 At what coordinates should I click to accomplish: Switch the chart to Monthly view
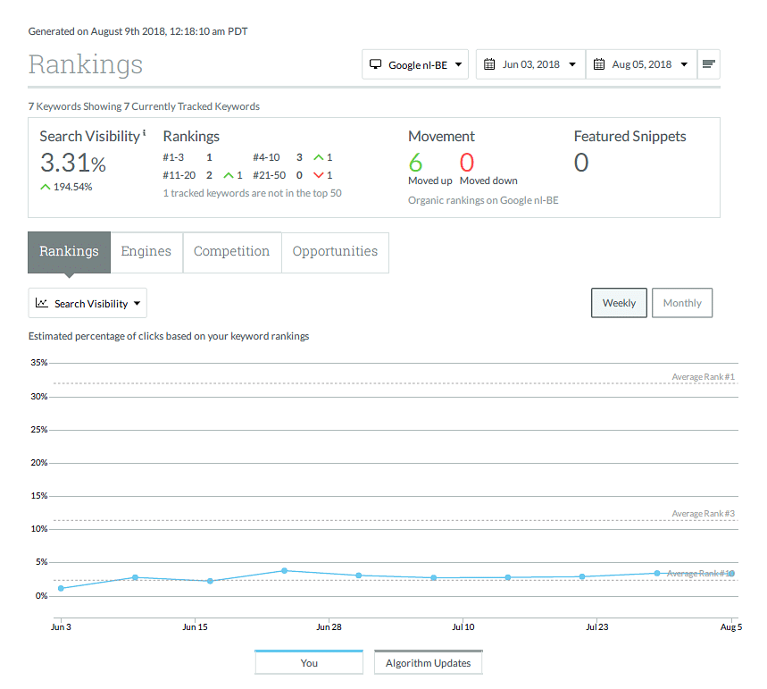click(x=682, y=303)
